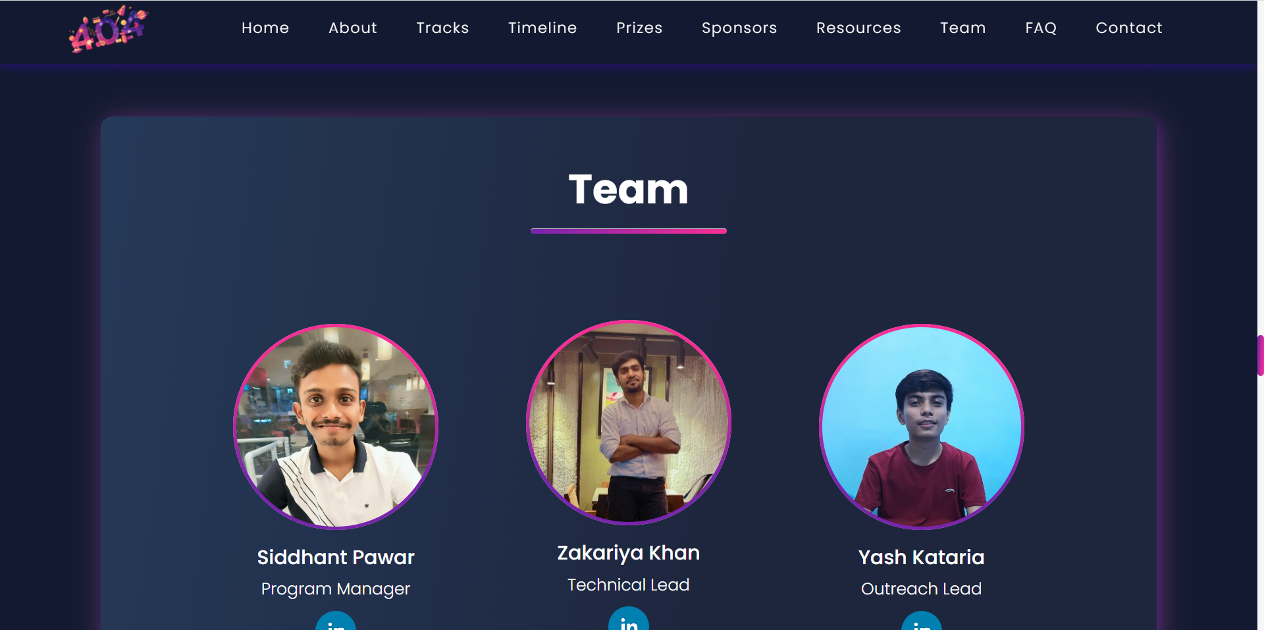Open the FAQ link

[1041, 28]
